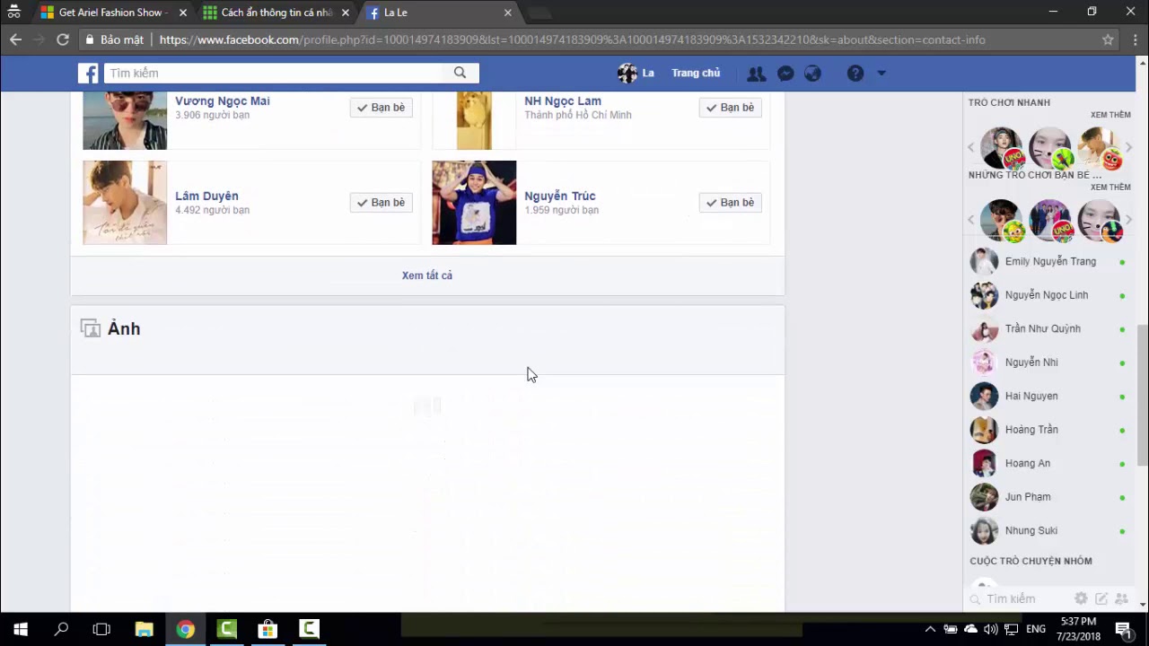Click browser back arrow
Viewport: 1149px width, 646px height.
click(15, 39)
